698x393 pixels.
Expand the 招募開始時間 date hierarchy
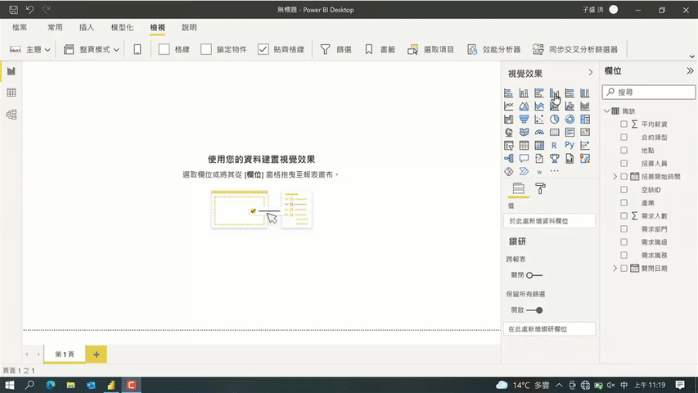coord(615,177)
